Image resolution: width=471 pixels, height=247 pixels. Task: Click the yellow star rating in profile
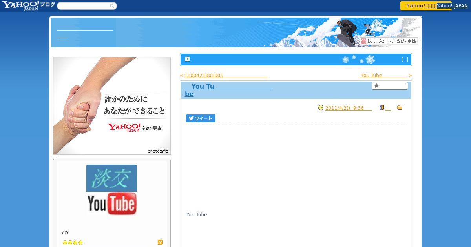pos(73,242)
